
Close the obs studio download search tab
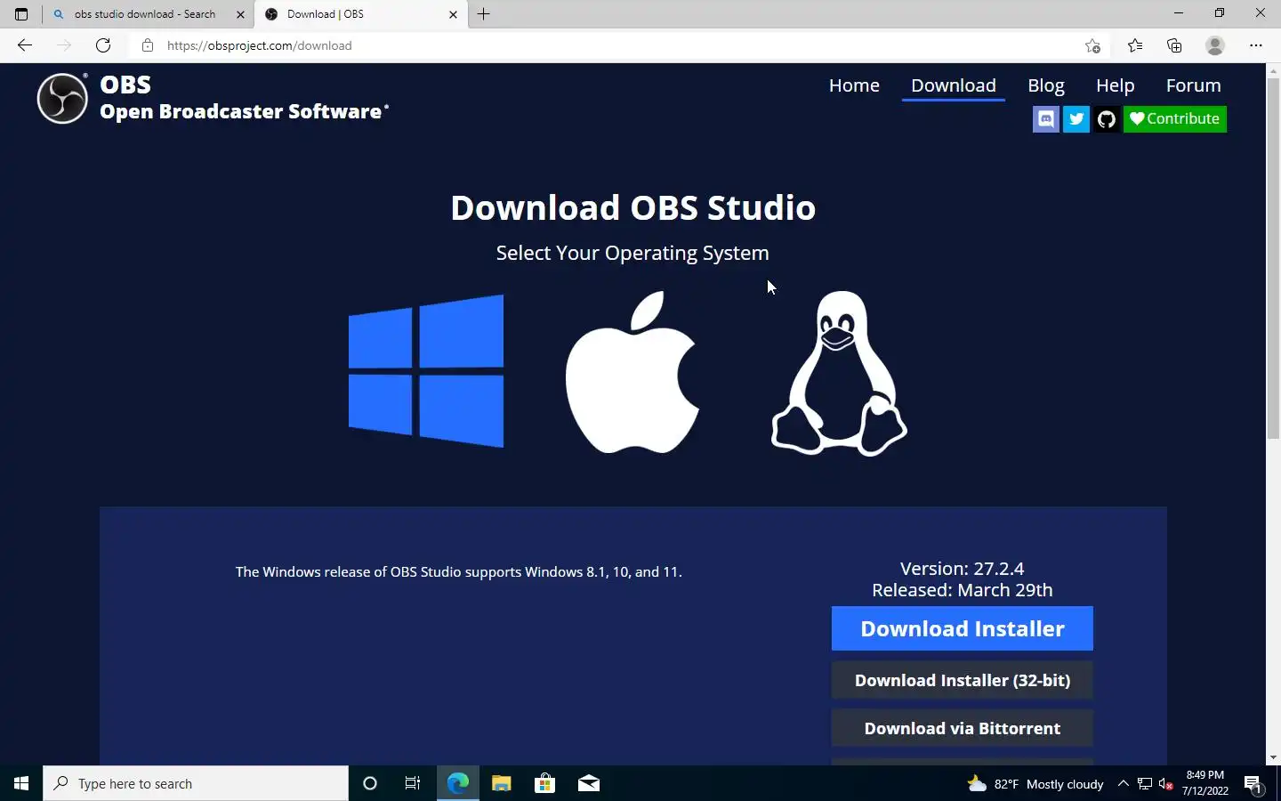click(x=240, y=14)
